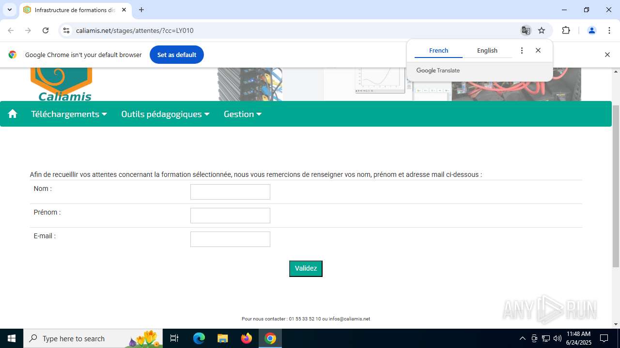Open volume control in system tray
The width and height of the screenshot is (620, 348).
558,338
